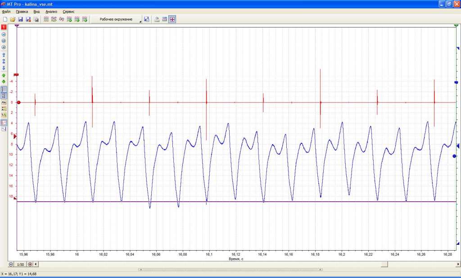Click the grid-pattern toolbar icon

pos(165,19)
